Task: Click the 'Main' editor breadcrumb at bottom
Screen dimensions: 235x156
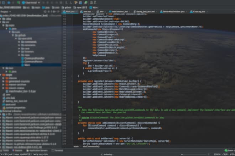Action: pyautogui.click(x=76, y=146)
